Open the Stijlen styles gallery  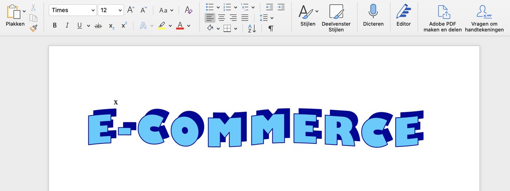coord(308,15)
